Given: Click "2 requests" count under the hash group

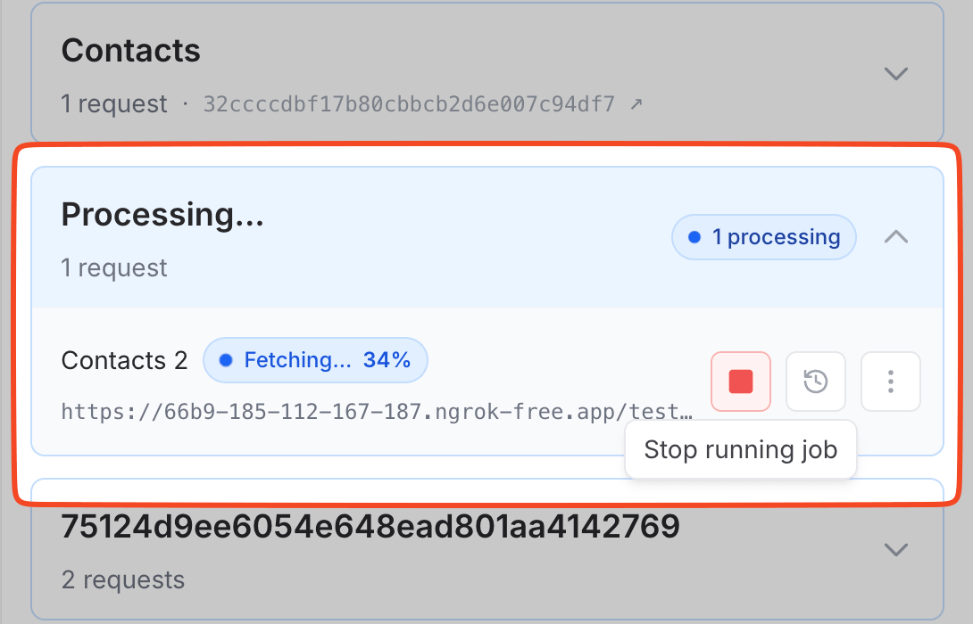Looking at the screenshot, I should [x=123, y=580].
